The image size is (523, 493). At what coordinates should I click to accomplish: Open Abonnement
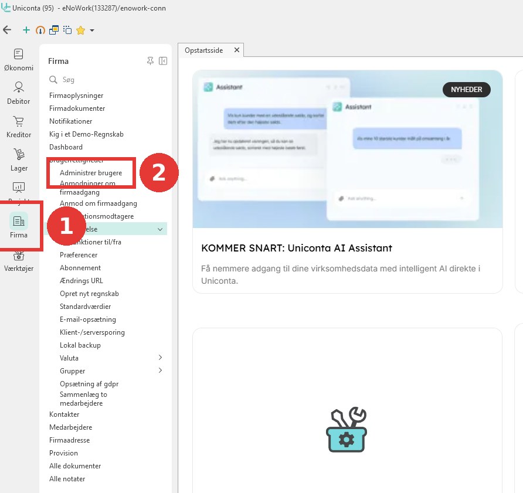point(80,268)
